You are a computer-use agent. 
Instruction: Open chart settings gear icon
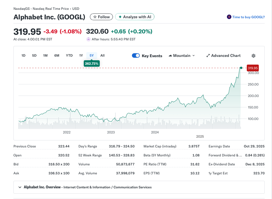tap(253, 56)
